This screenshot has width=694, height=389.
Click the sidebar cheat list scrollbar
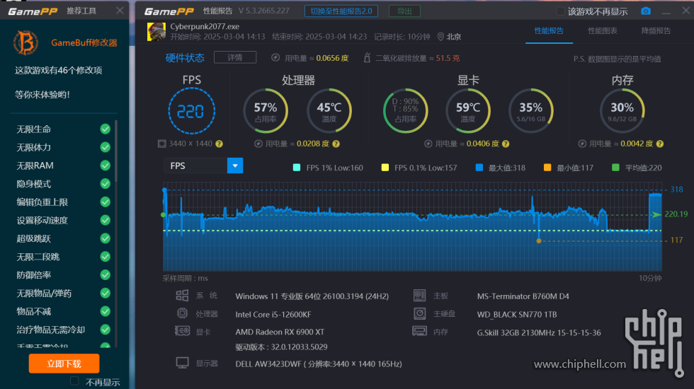point(116,151)
